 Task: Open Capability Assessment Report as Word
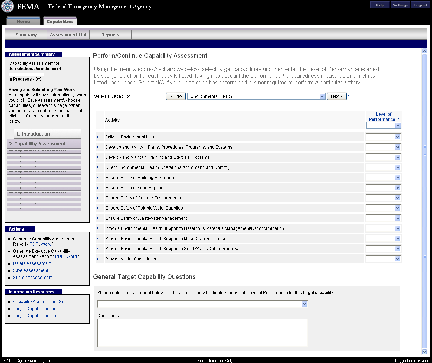(46, 244)
